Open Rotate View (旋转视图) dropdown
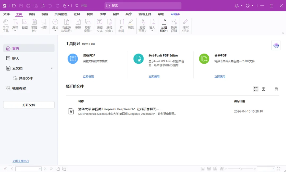Image resolution: width=286 pixels, height=172 pixels. 88,25
